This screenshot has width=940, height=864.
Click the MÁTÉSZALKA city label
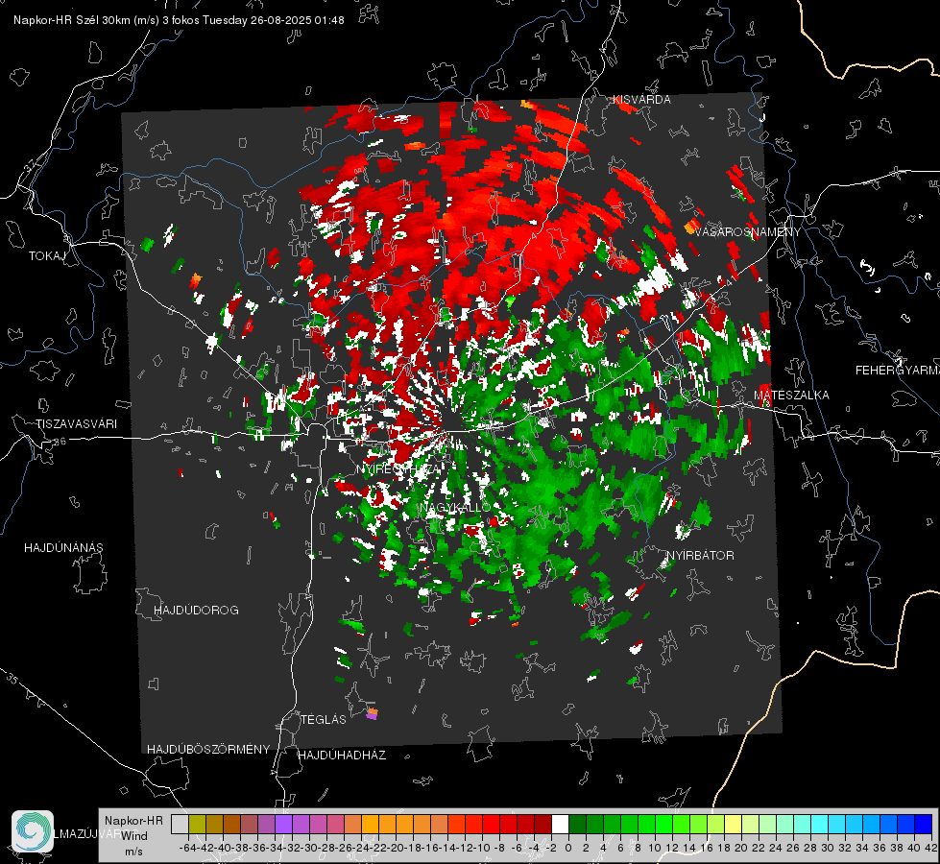point(791,396)
